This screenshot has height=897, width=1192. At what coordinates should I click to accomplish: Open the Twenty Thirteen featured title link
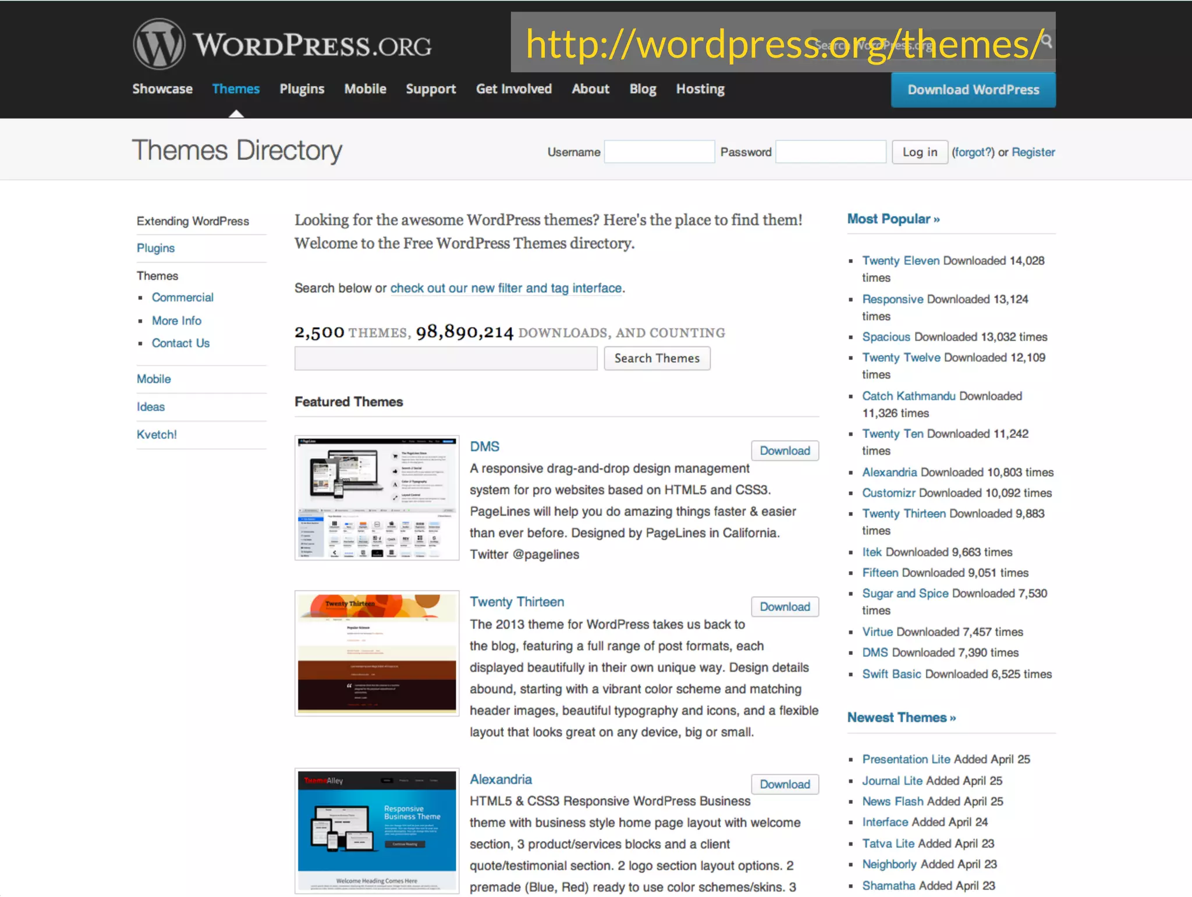[517, 602]
